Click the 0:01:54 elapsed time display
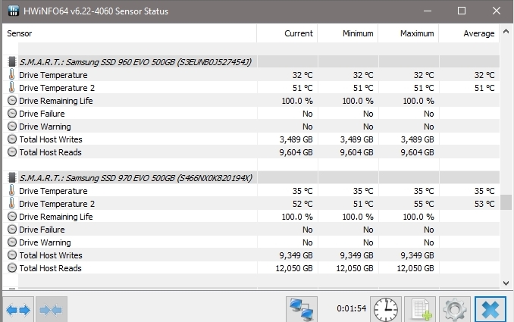 352,308
